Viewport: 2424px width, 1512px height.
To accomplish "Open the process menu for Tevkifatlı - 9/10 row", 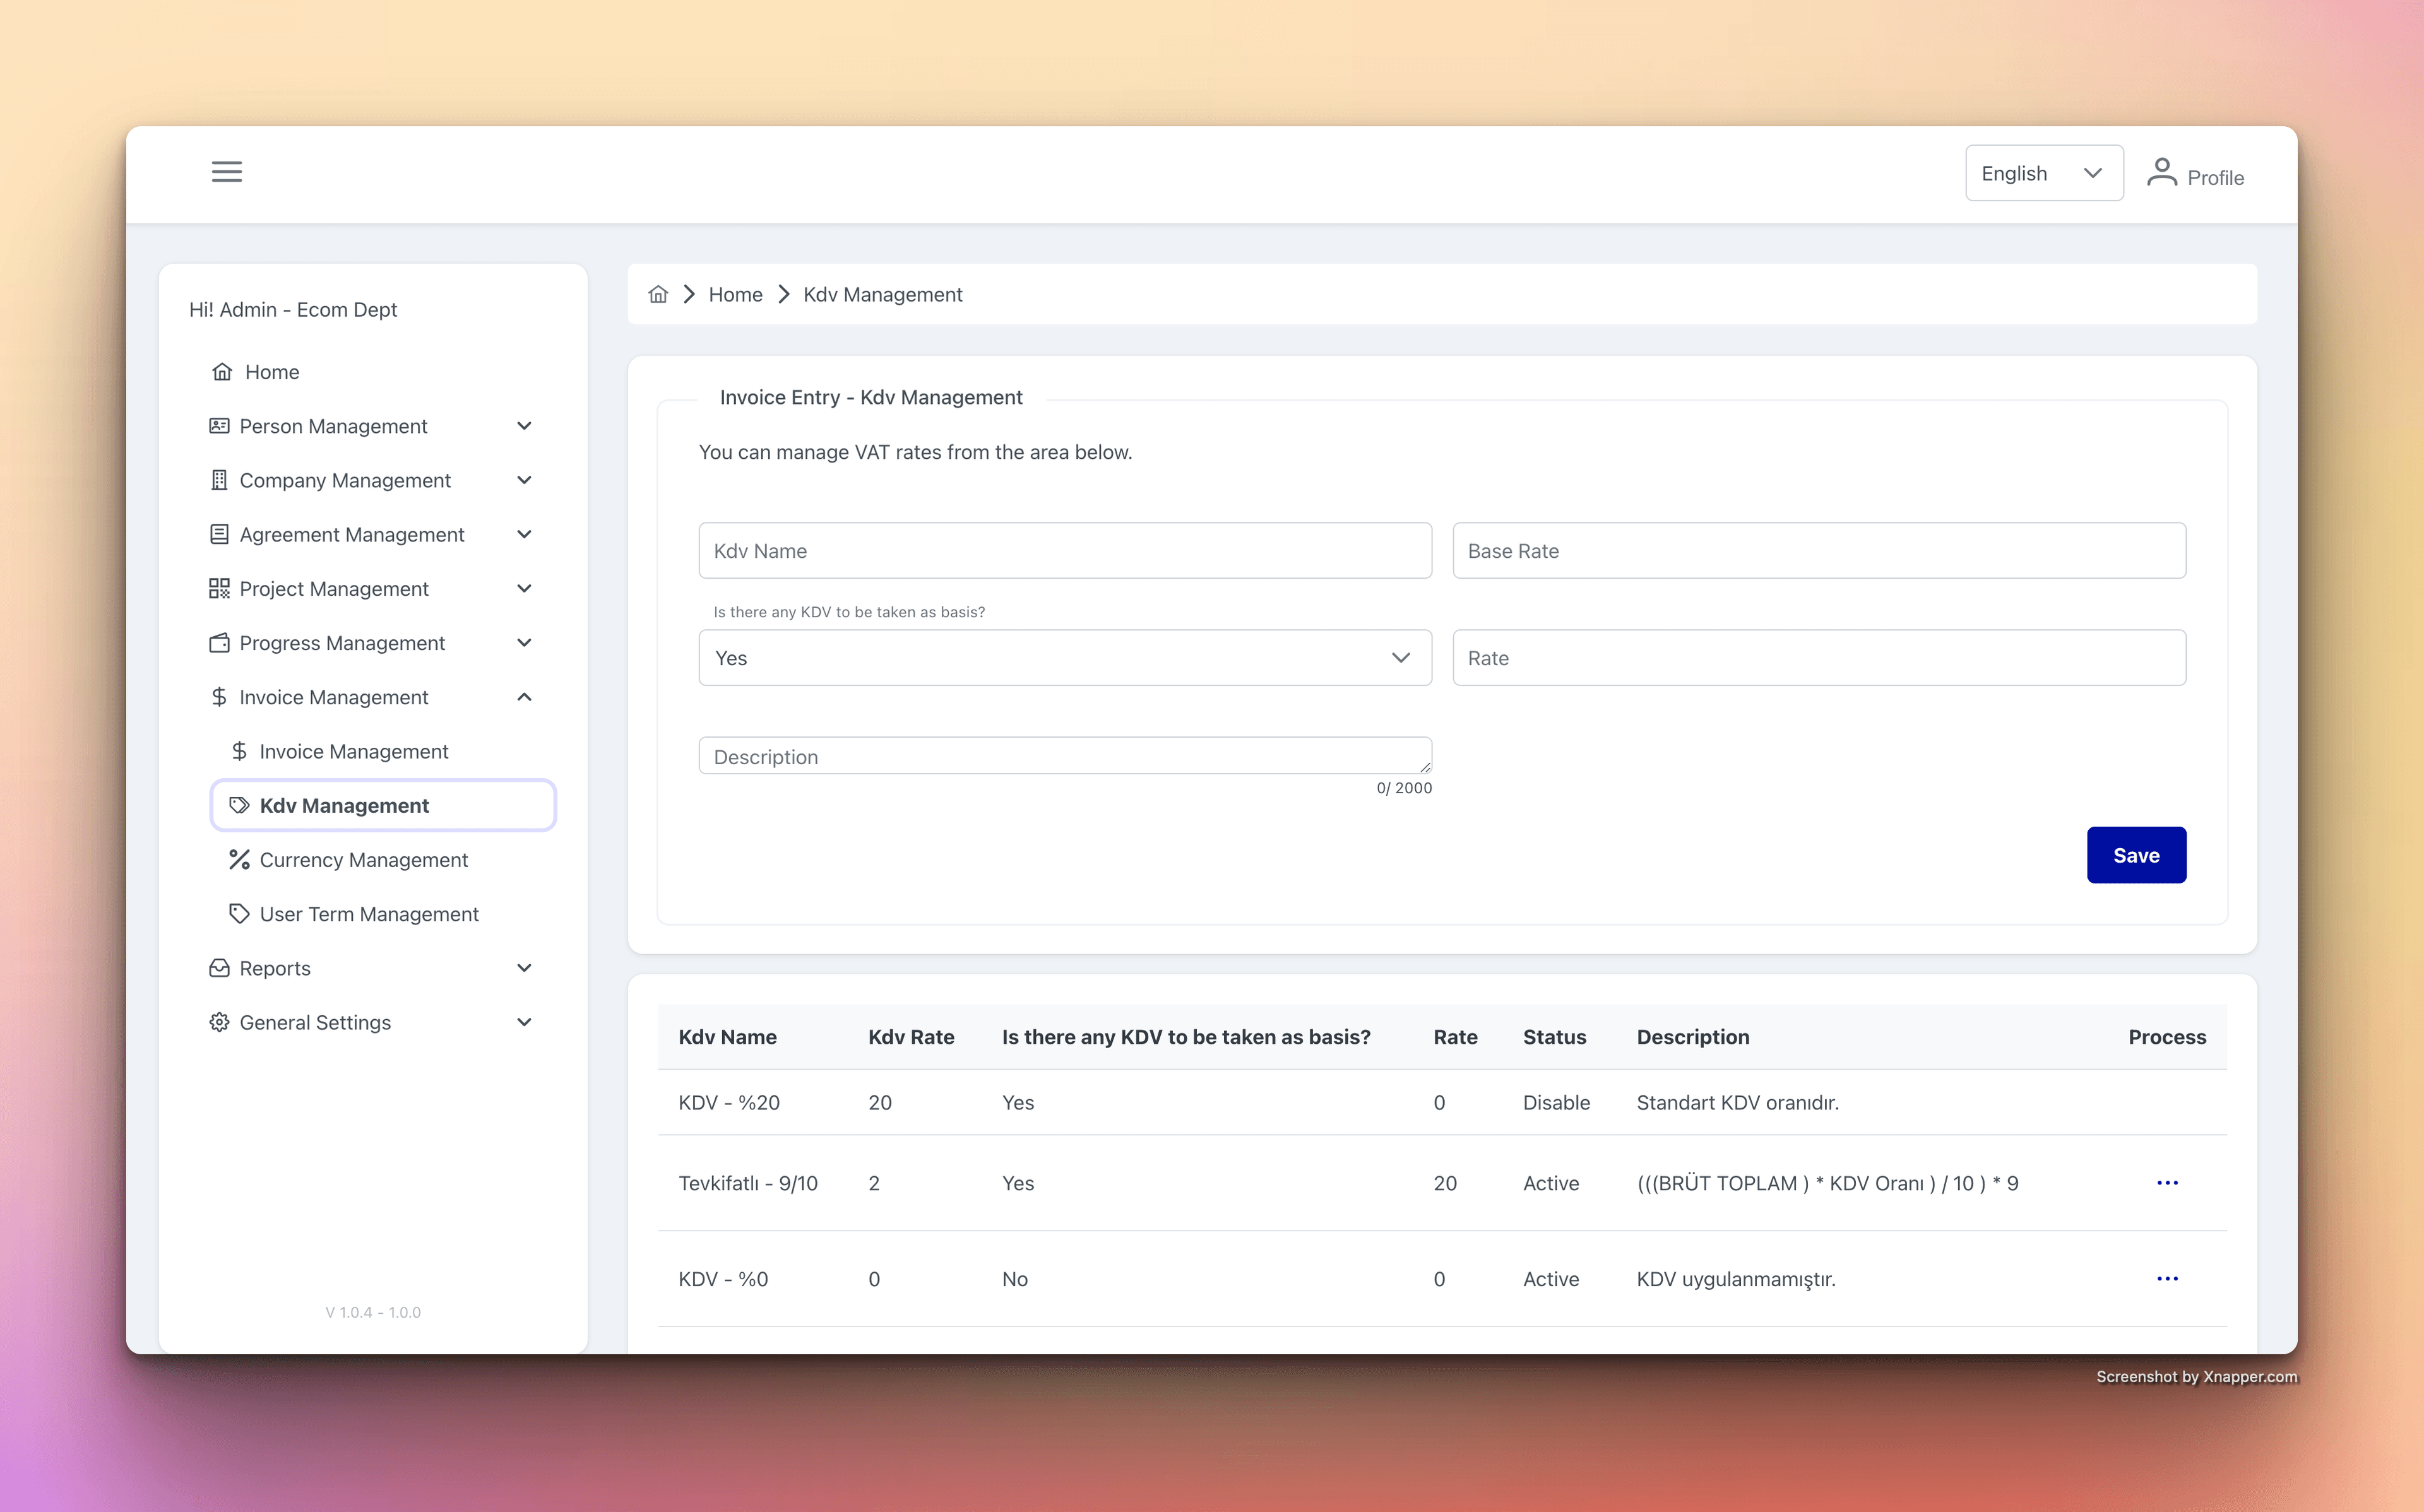I will tap(2167, 1182).
